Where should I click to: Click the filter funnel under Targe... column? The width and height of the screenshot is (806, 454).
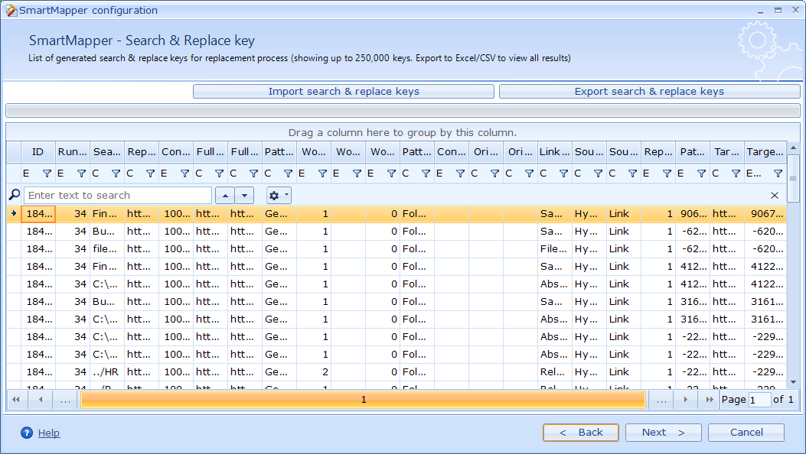778,174
